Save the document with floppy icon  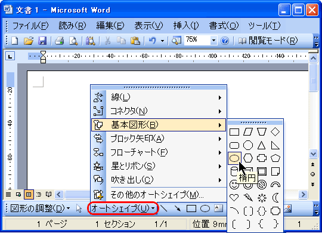click(42, 41)
